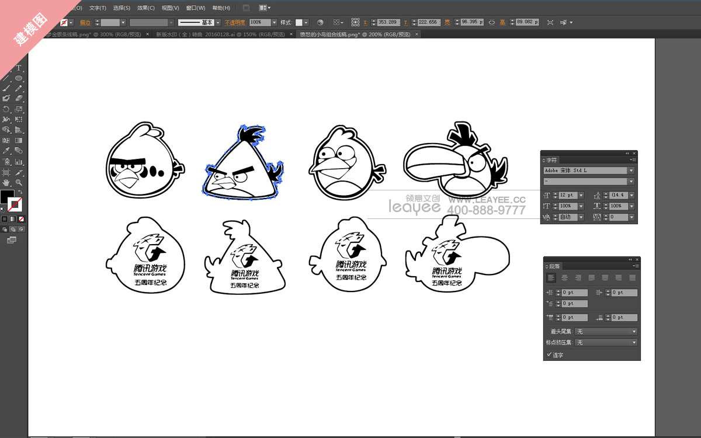Set paragraph alignment to center
The image size is (701, 438).
click(564, 278)
